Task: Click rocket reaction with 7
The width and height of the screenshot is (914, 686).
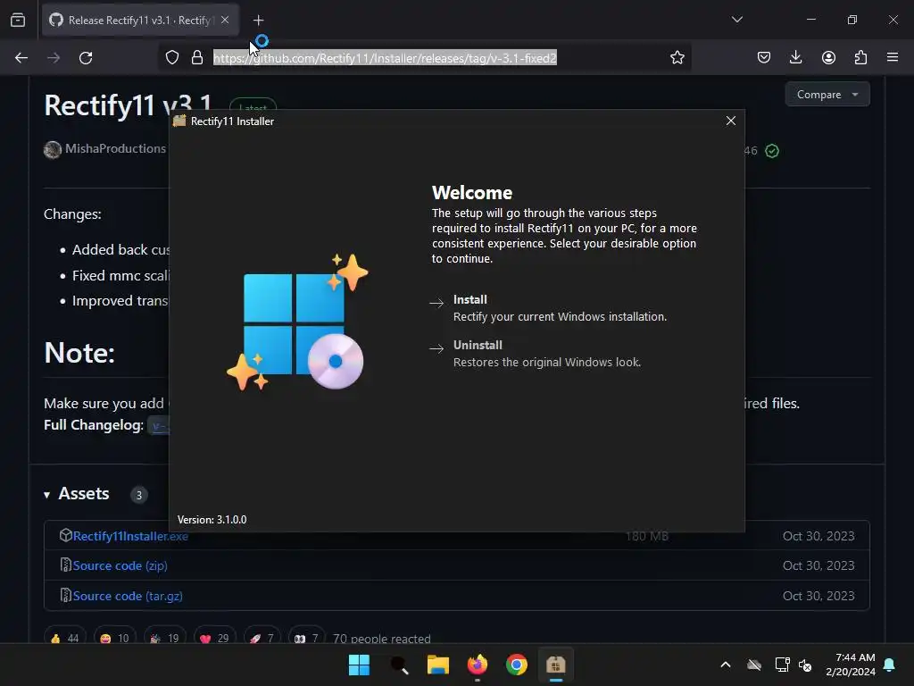Action: click(262, 638)
